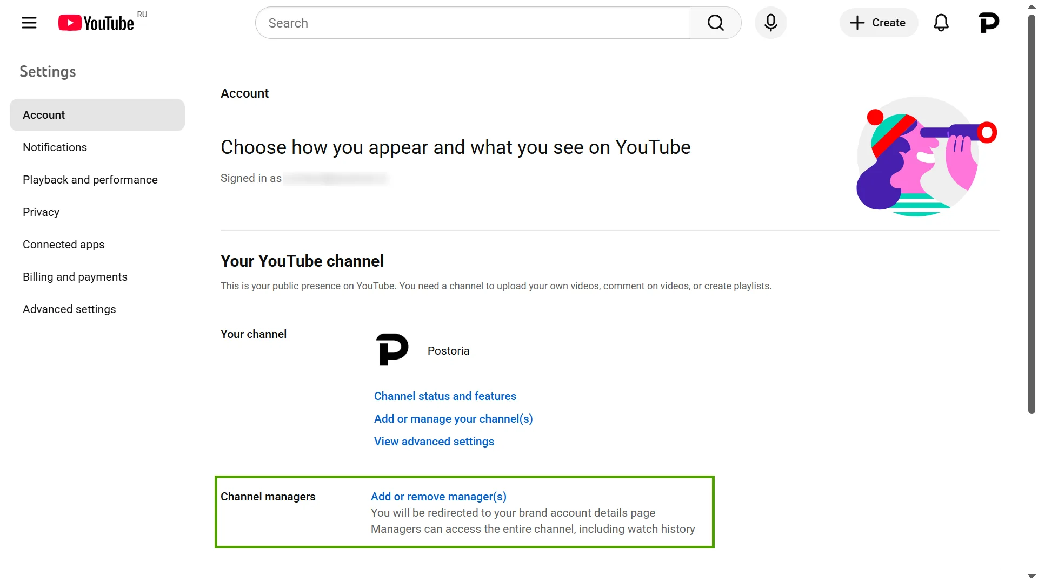
Task: Click the YouTube logo to go home
Action: coord(96,23)
